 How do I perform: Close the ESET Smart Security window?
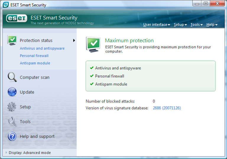coord(217,4)
